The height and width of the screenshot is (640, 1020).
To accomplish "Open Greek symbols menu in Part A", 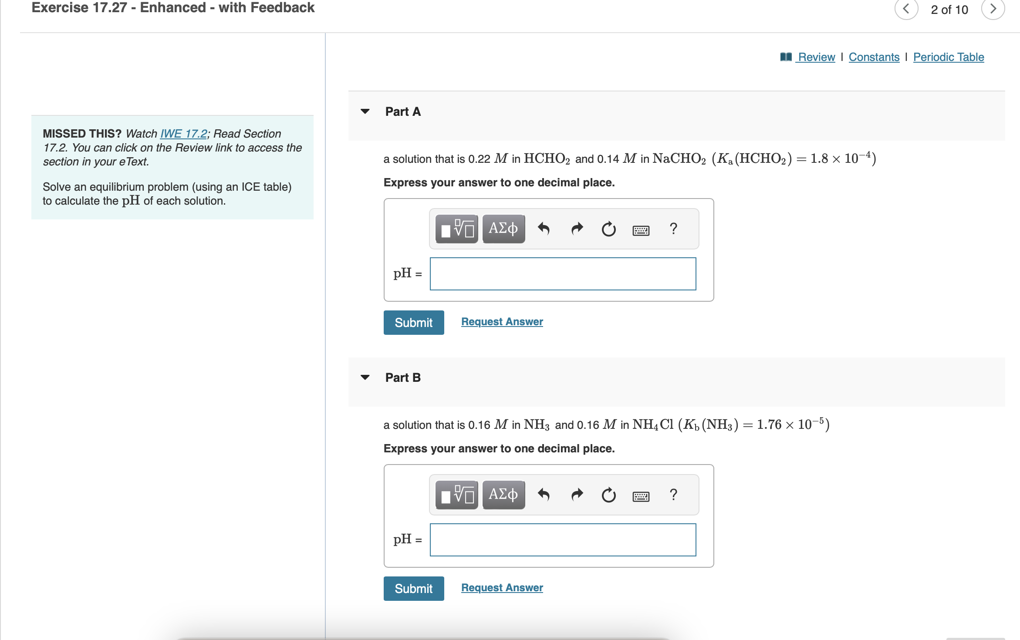I will (503, 229).
